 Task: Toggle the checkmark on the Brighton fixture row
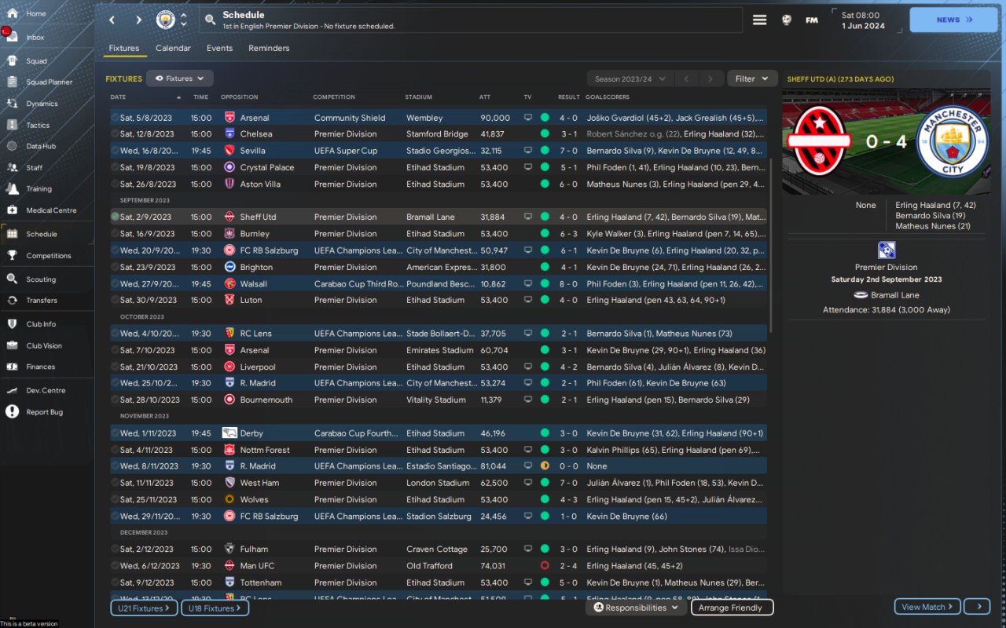click(x=116, y=267)
